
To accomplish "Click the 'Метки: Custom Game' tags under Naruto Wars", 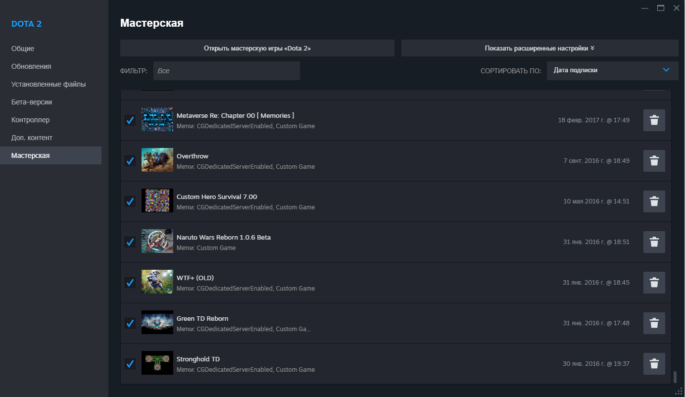I will (x=206, y=248).
